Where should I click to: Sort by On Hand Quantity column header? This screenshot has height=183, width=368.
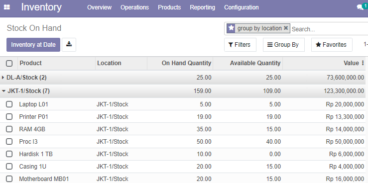tap(186, 63)
